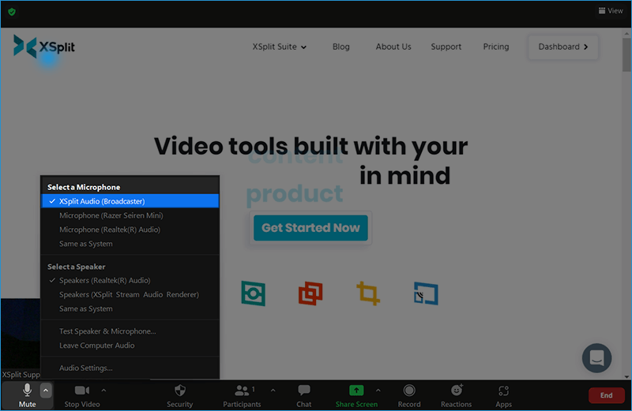The image size is (632, 411).
Task: Expand video options arrow beside Stop Video
Action: pos(103,390)
